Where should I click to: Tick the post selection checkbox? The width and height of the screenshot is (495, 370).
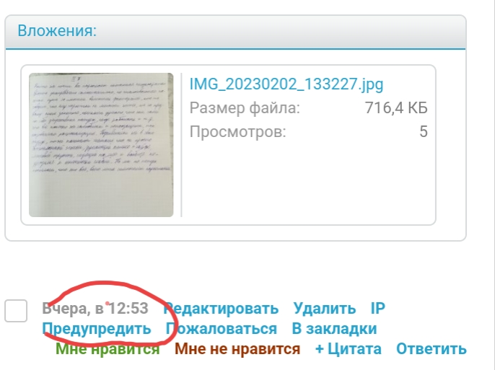[x=16, y=311]
